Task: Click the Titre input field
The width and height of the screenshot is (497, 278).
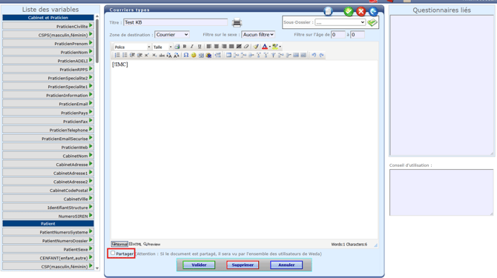Action: [x=175, y=22]
